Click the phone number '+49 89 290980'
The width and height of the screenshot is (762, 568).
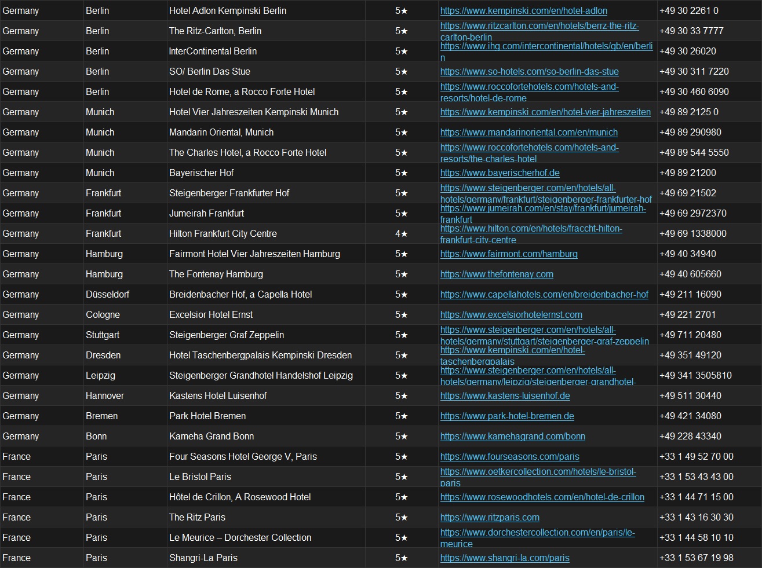pyautogui.click(x=690, y=132)
